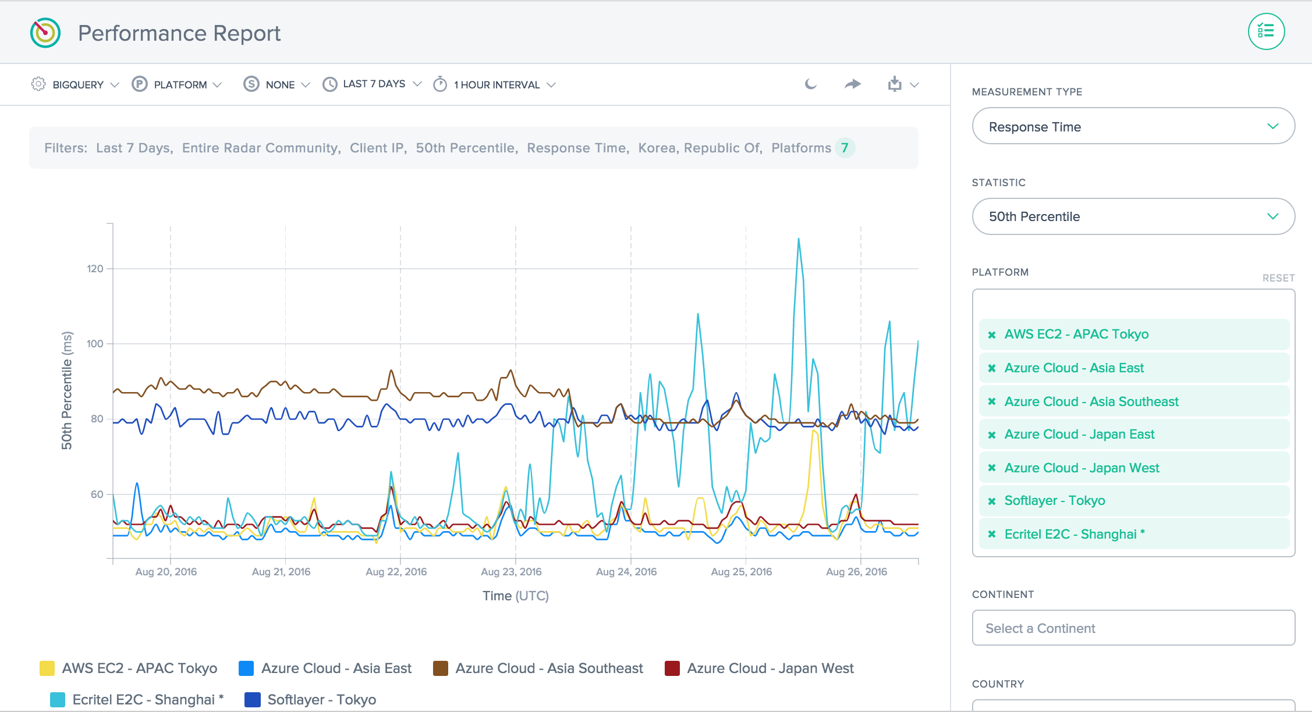The image size is (1312, 712).
Task: Click the Aug 26, 2016 axis label
Action: pos(857,572)
